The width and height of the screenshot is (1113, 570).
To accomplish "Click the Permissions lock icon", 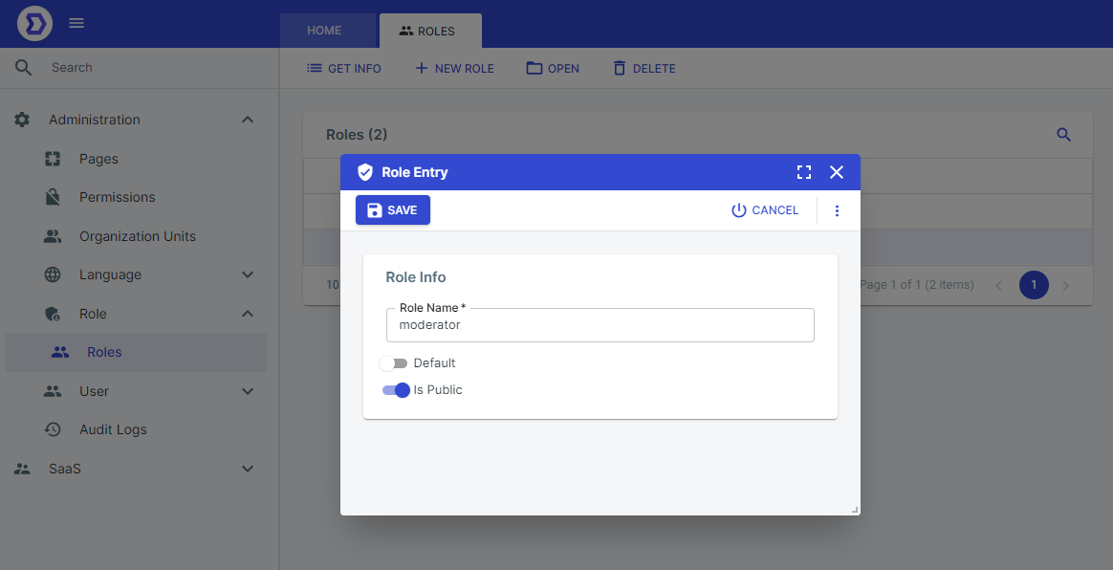I will [x=53, y=197].
